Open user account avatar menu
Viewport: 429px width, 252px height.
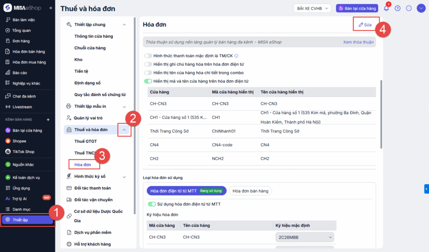[x=421, y=8]
